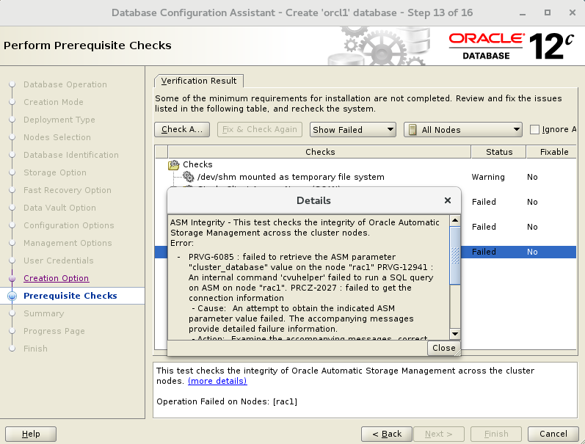
Task: Click the Fixable column header
Action: click(552, 152)
